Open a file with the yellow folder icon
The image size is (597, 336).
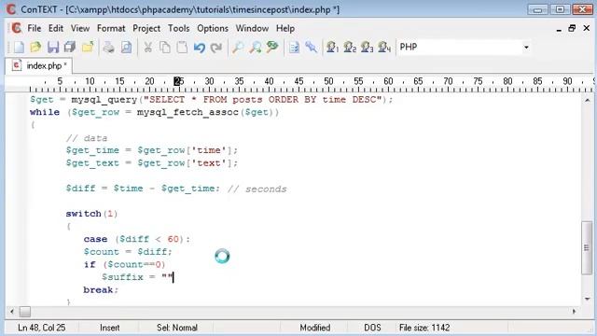[35, 48]
